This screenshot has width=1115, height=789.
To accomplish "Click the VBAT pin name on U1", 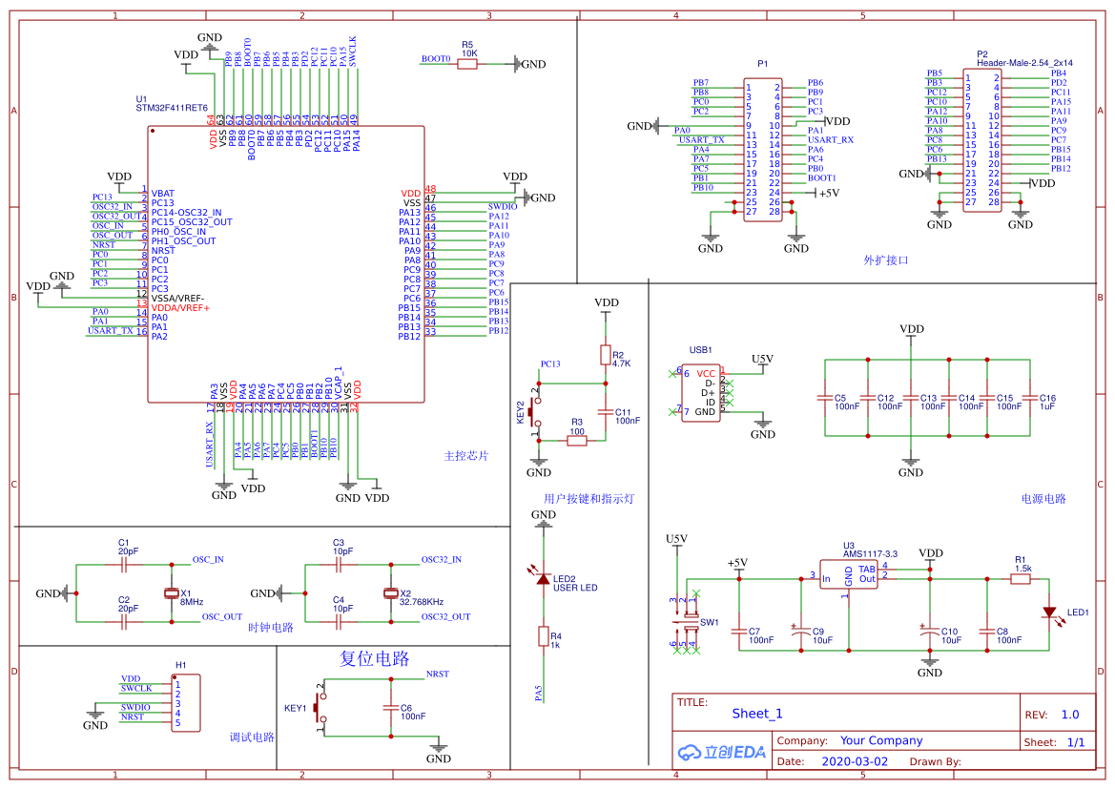I will point(163,194).
